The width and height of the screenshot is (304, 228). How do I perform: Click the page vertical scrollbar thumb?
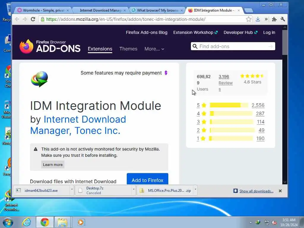(285, 42)
